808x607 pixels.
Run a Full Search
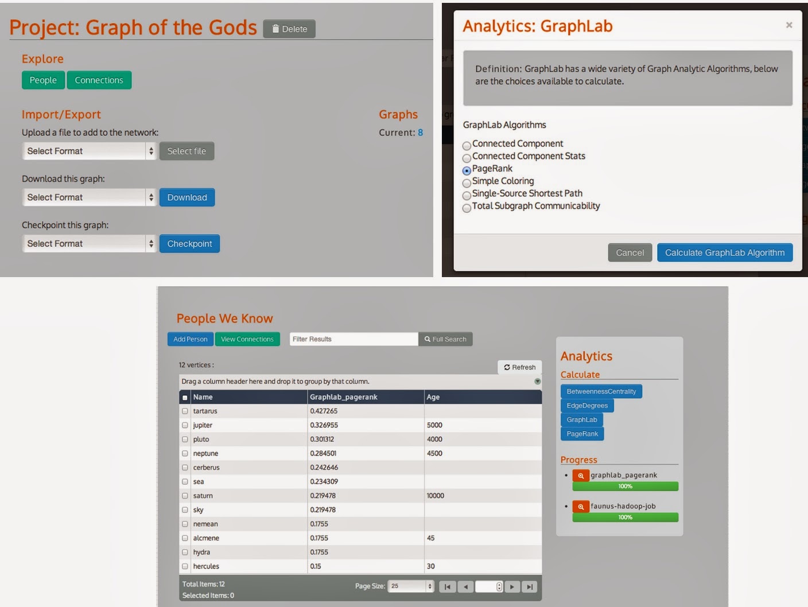[x=445, y=339]
